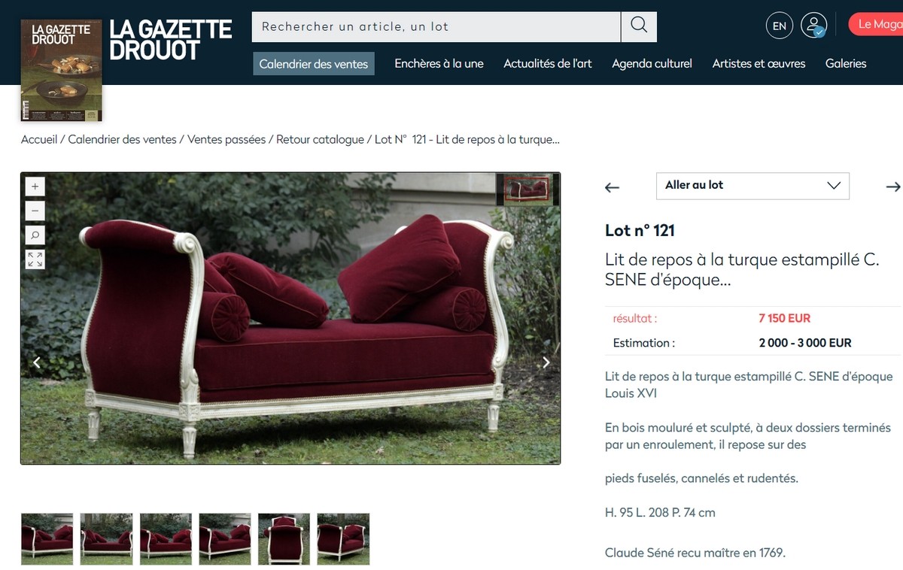Open the lot image in fullscreen
903x570 pixels.
pos(35,259)
